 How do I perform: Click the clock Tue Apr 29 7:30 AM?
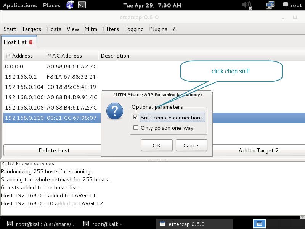click(x=152, y=5)
